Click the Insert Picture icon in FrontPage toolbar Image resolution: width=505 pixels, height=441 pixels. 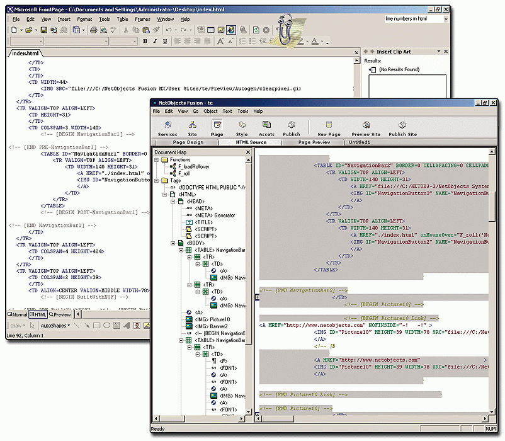click(x=221, y=30)
